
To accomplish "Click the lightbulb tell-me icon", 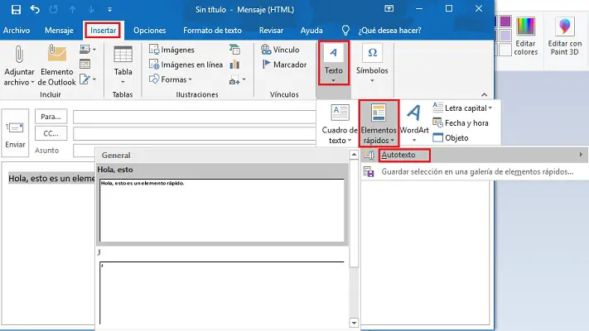I will click(x=345, y=31).
